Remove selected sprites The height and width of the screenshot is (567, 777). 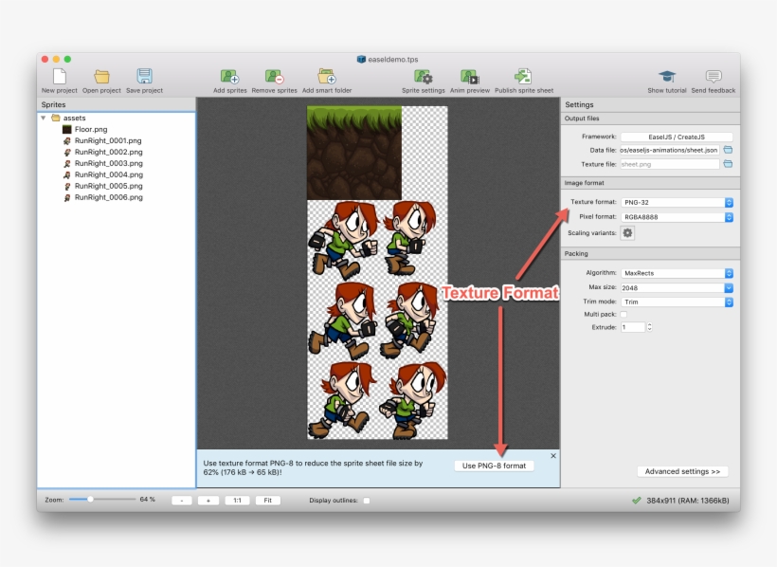(x=274, y=78)
